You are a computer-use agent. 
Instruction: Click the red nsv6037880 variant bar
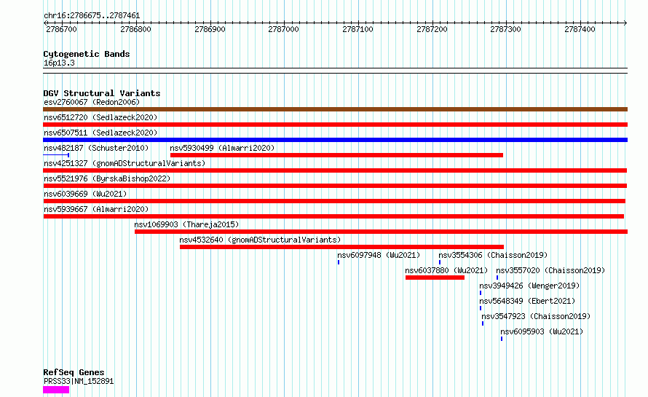point(435,278)
